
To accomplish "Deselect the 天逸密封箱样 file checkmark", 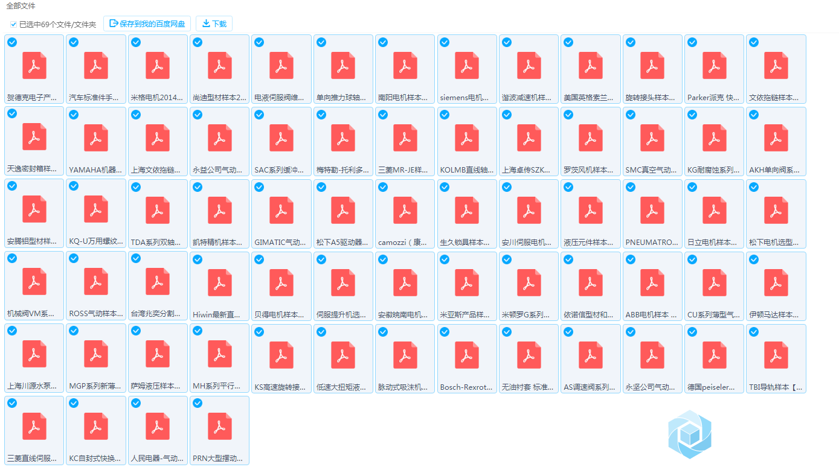I will pyautogui.click(x=12, y=113).
